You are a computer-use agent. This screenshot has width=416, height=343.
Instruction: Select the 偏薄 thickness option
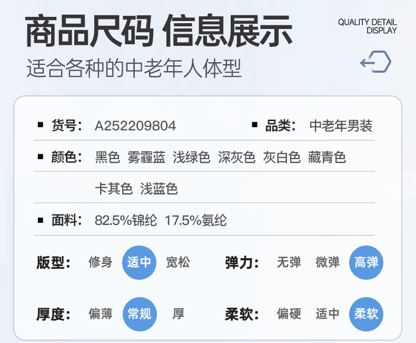[x=101, y=314]
